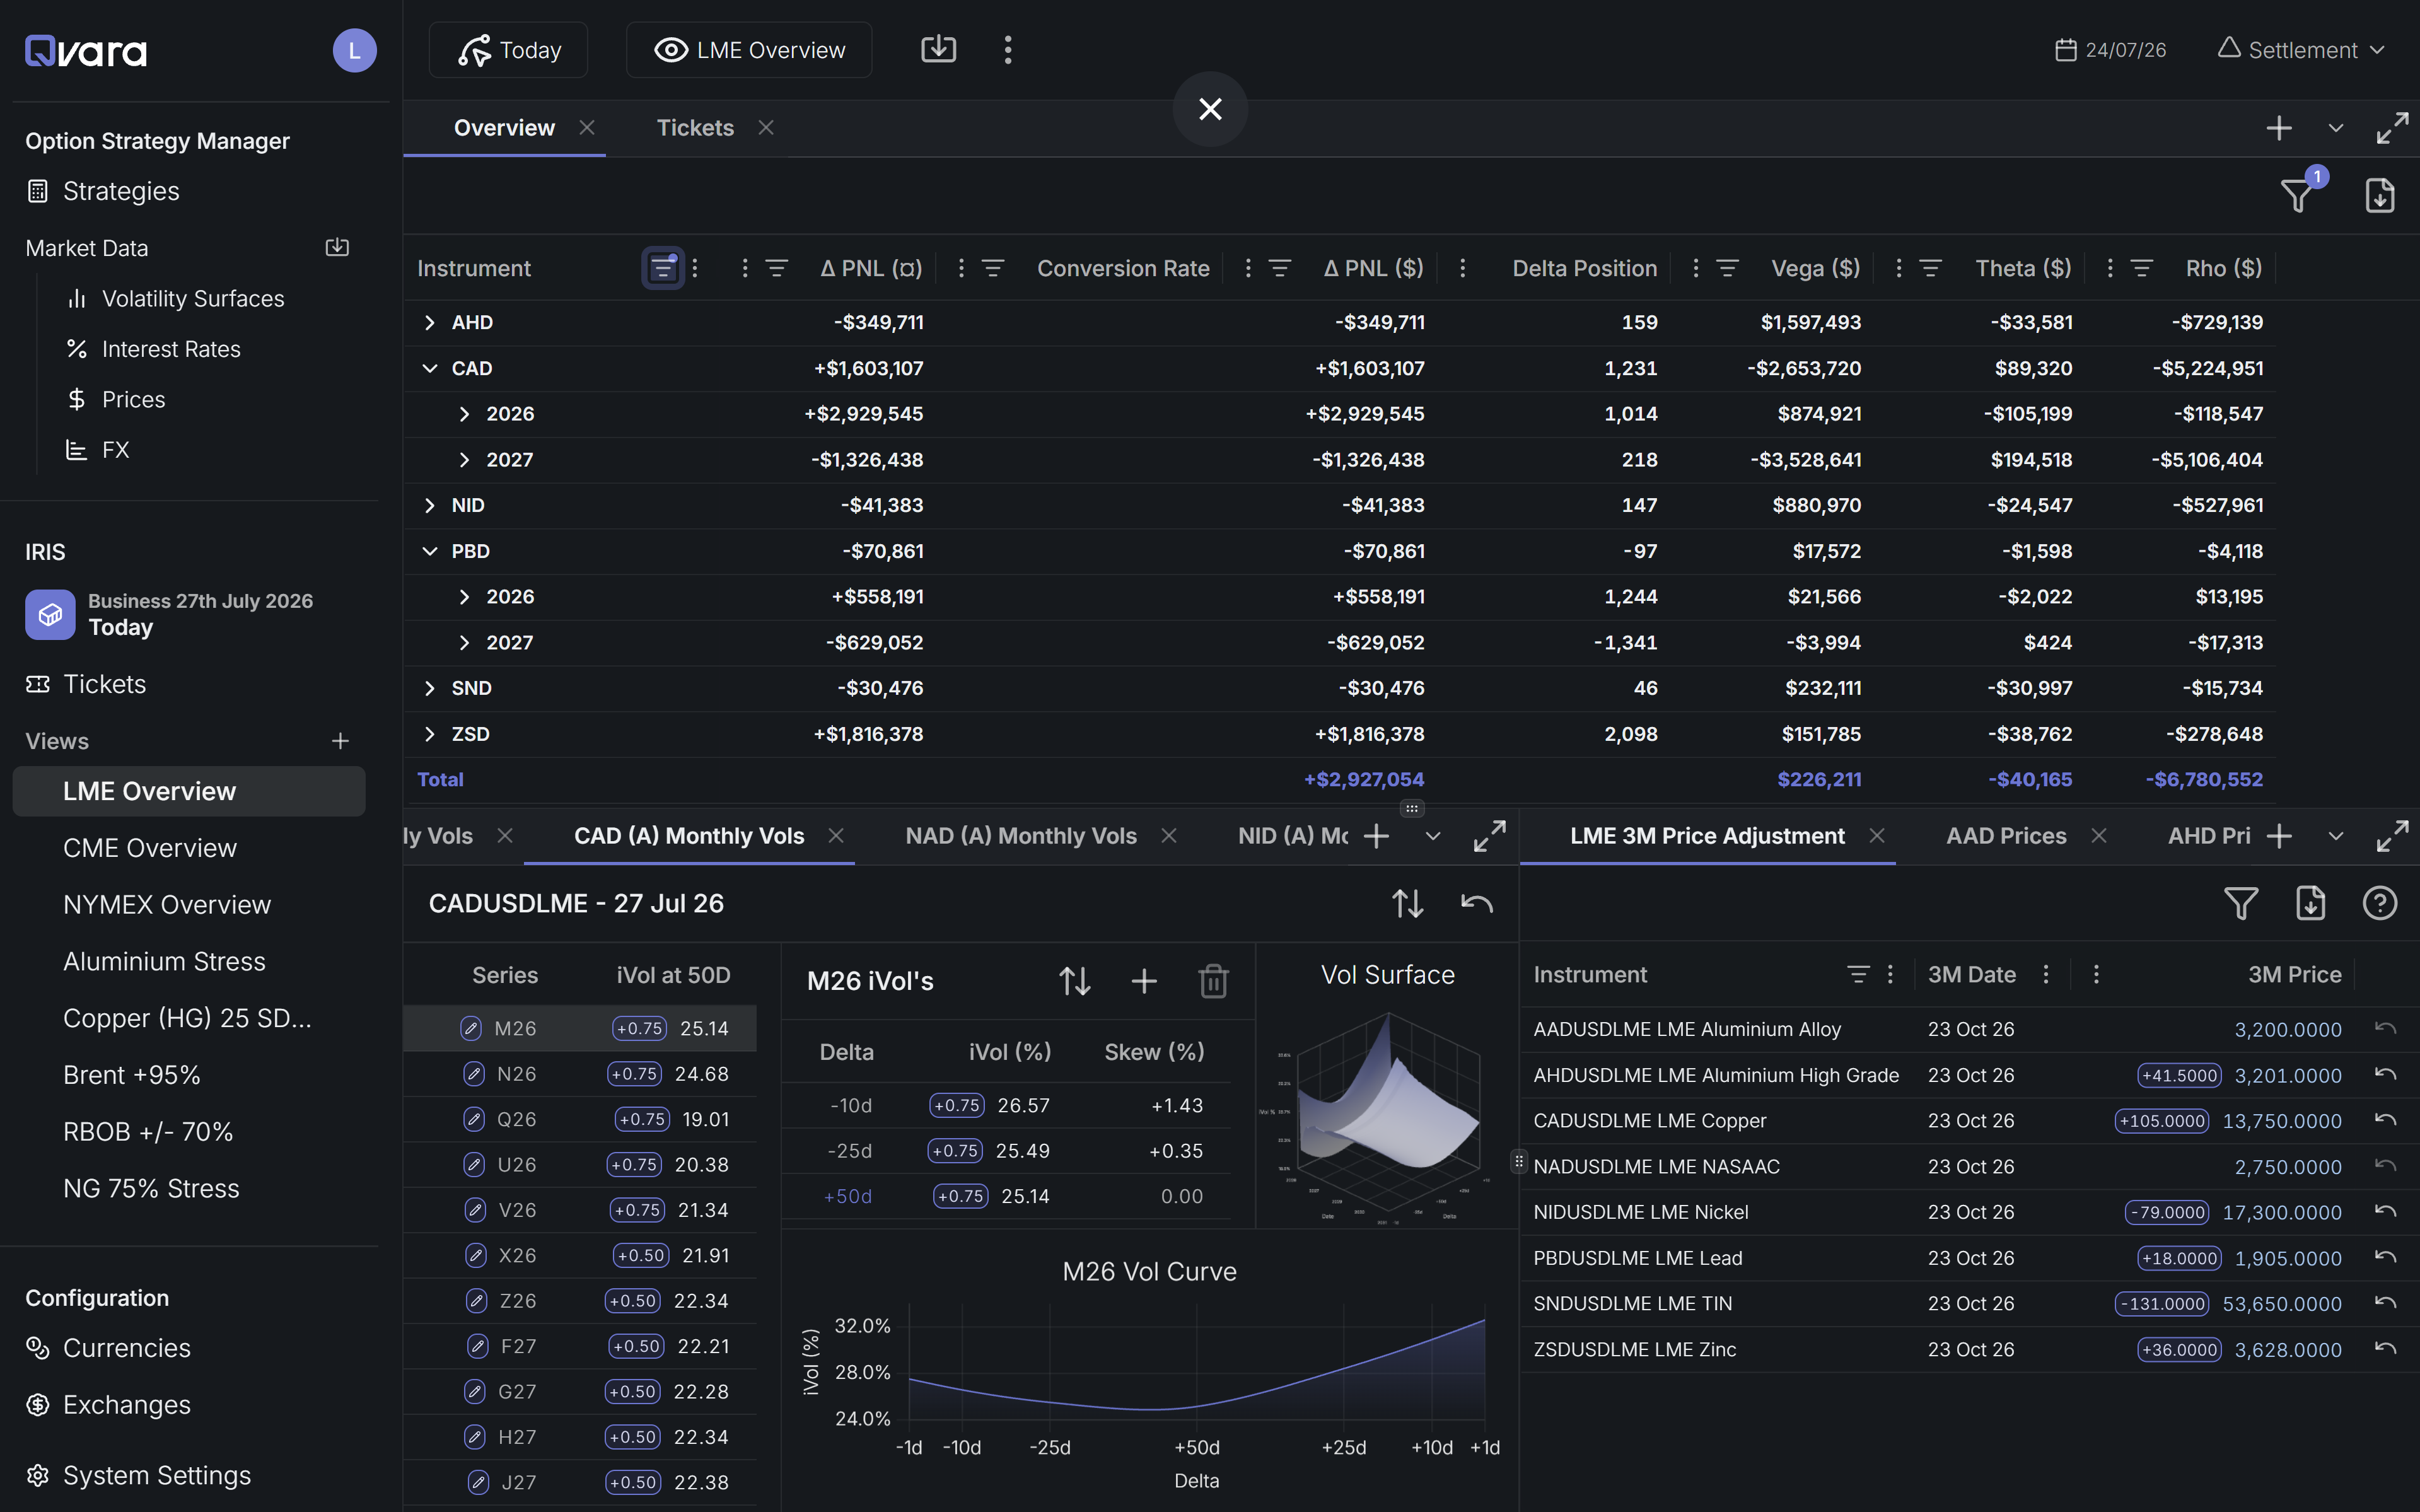Open filter in LME 3M Price Adjustment
This screenshot has width=2420, height=1512.
point(2240,903)
